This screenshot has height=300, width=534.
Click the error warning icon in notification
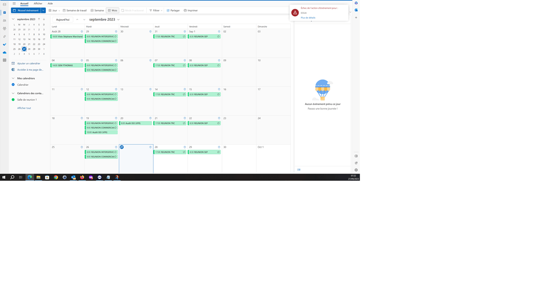[x=295, y=12]
